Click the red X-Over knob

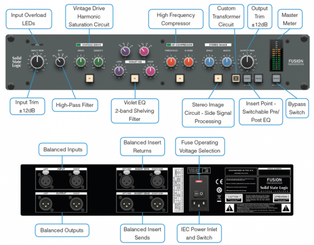187,62
